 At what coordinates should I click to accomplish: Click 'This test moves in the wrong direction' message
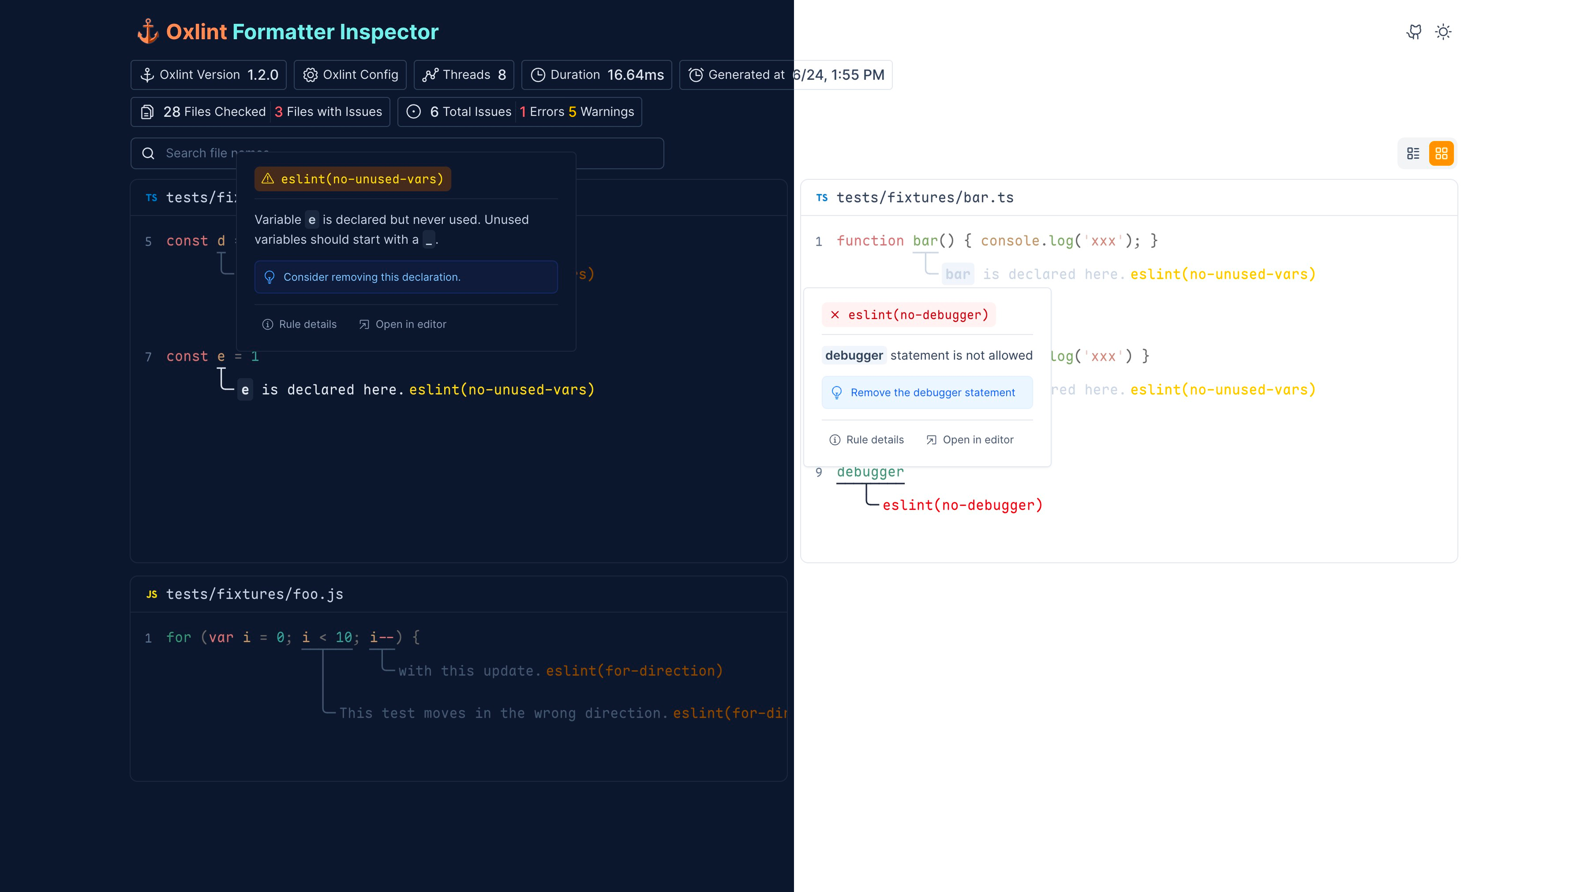pyautogui.click(x=504, y=714)
